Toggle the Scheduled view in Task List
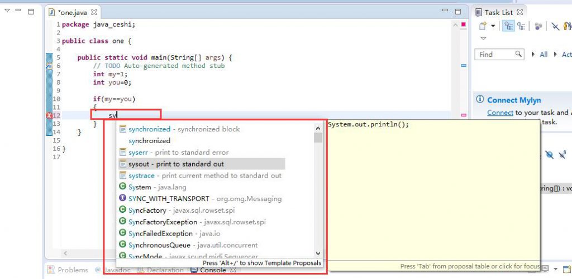 [x=521, y=26]
